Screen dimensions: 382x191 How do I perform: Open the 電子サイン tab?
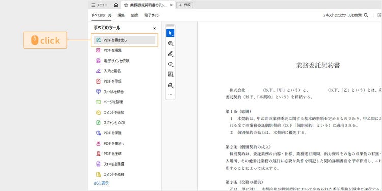click(152, 15)
